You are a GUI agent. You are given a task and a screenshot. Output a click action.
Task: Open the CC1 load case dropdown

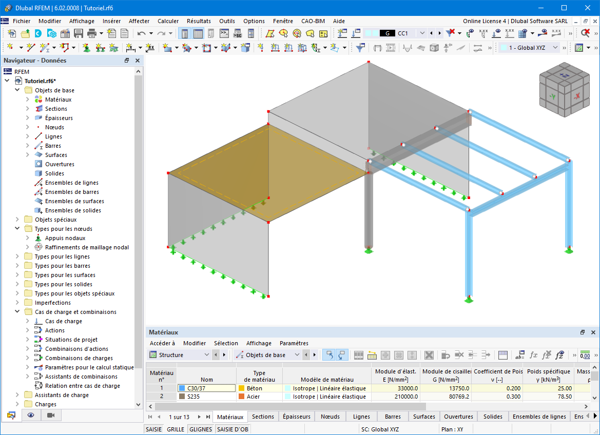point(422,32)
